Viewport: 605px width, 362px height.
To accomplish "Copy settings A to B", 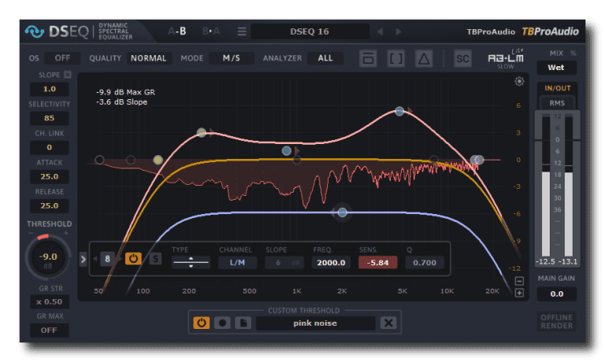I will click(177, 31).
